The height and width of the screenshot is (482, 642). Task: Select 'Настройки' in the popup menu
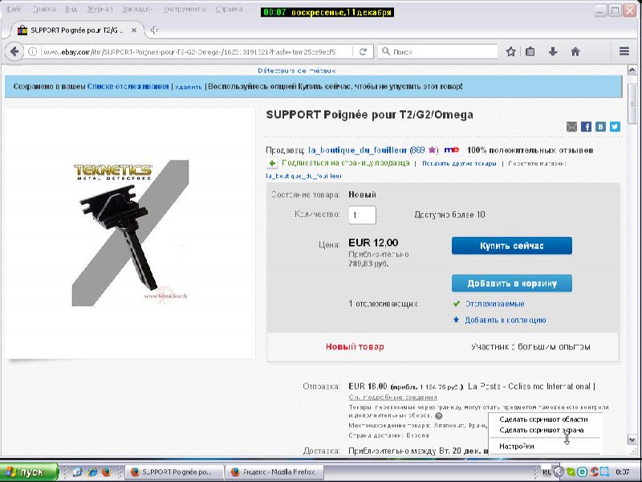pyautogui.click(x=516, y=446)
